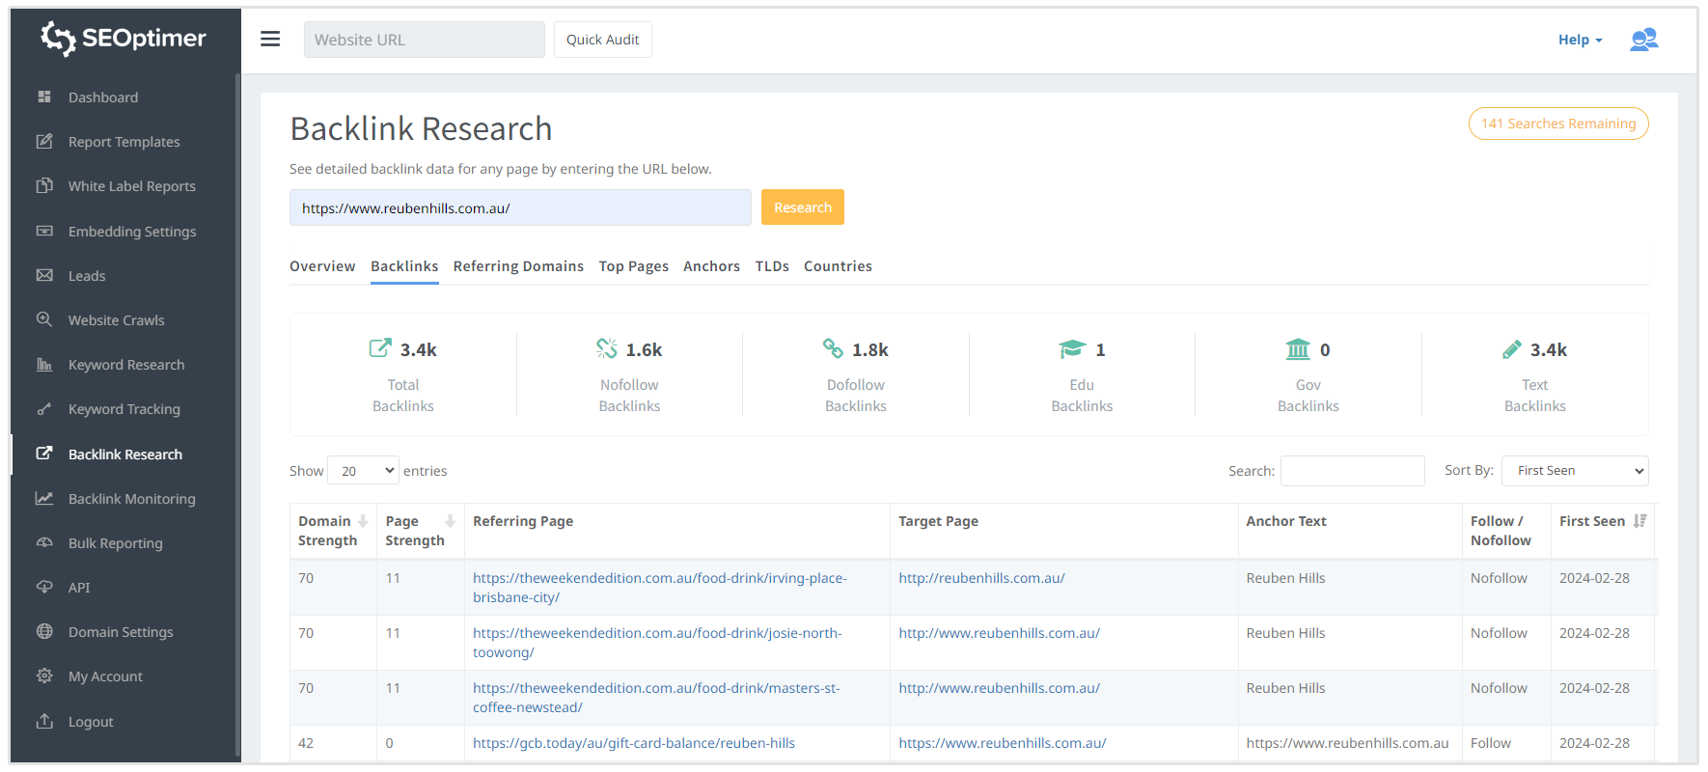This screenshot has width=1708, height=772.
Task: Click the backlinks table Search field
Action: tap(1352, 471)
